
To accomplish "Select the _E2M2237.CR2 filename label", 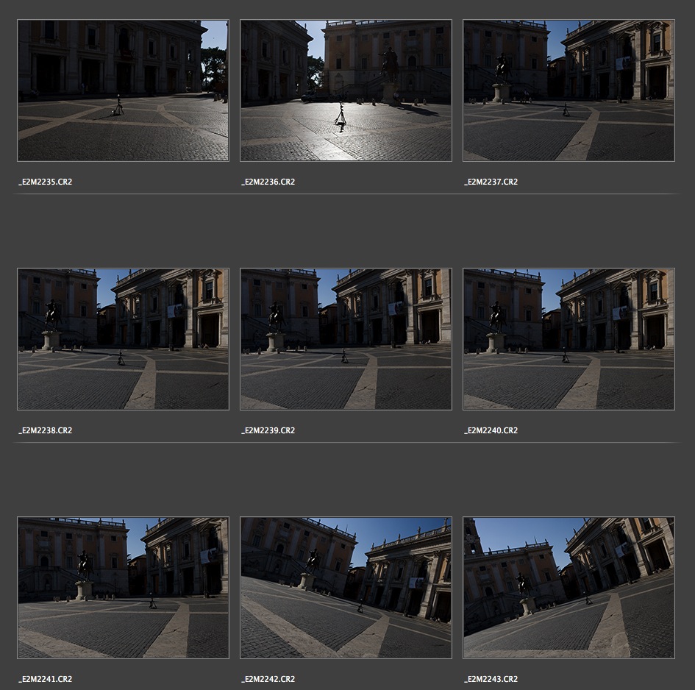I will point(491,182).
